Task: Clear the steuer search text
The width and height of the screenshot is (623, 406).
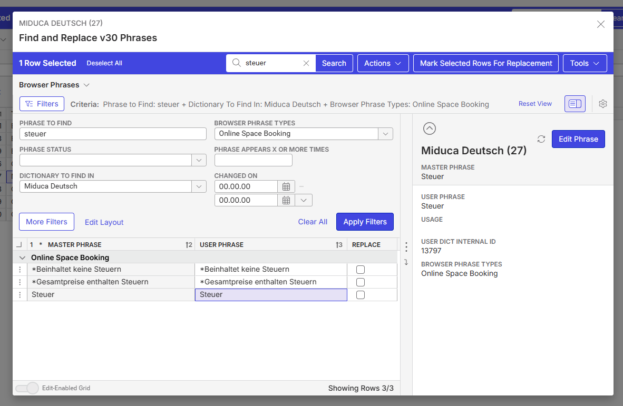Action: pos(306,63)
